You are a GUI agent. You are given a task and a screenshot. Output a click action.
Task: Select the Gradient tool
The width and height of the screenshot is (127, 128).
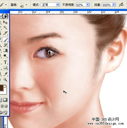point(5,50)
